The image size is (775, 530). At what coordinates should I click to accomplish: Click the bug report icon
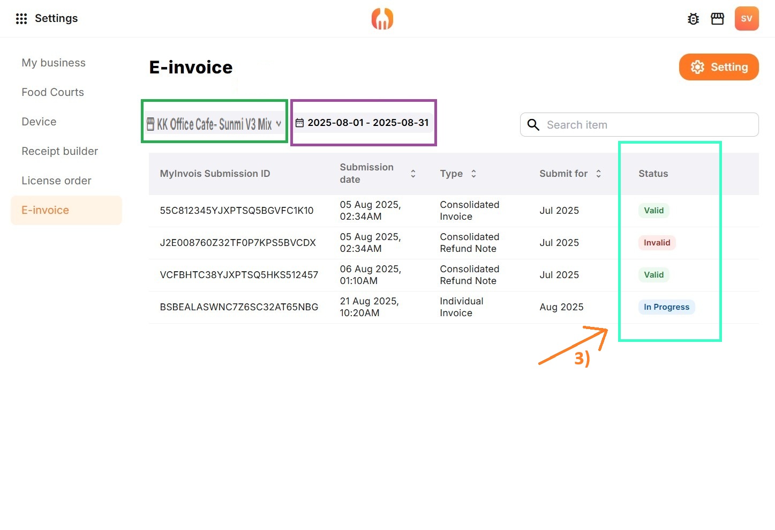[x=693, y=19]
